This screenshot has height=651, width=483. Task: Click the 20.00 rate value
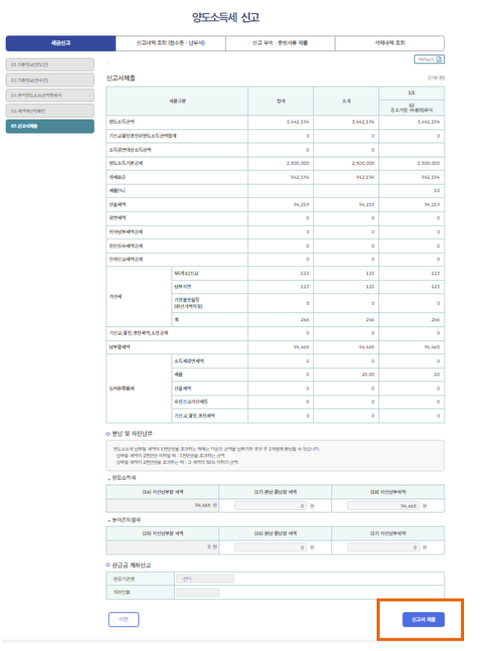coord(368,374)
